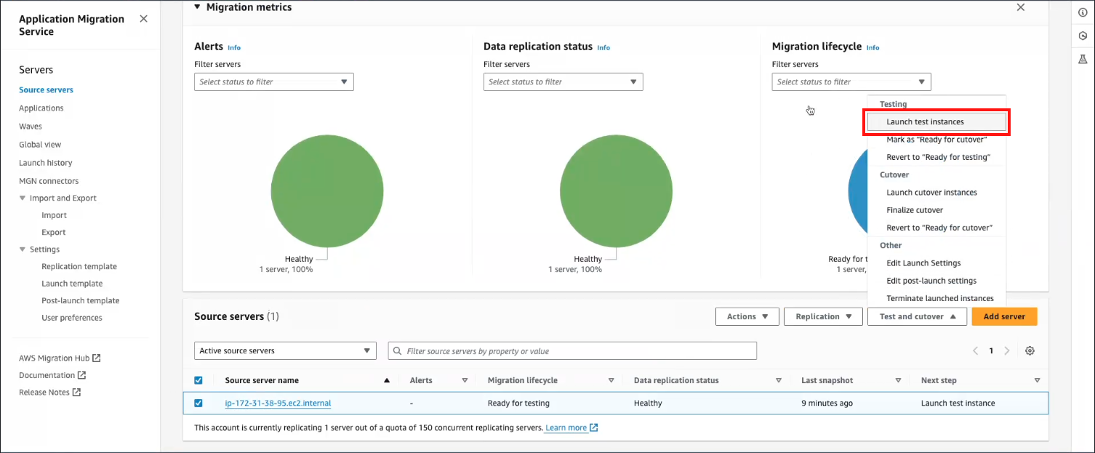Image resolution: width=1095 pixels, height=453 pixels.
Task: Open table preferences gear icon
Action: [1030, 350]
